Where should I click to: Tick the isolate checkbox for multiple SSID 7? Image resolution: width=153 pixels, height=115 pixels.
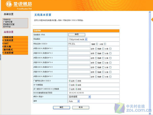(110, 77)
